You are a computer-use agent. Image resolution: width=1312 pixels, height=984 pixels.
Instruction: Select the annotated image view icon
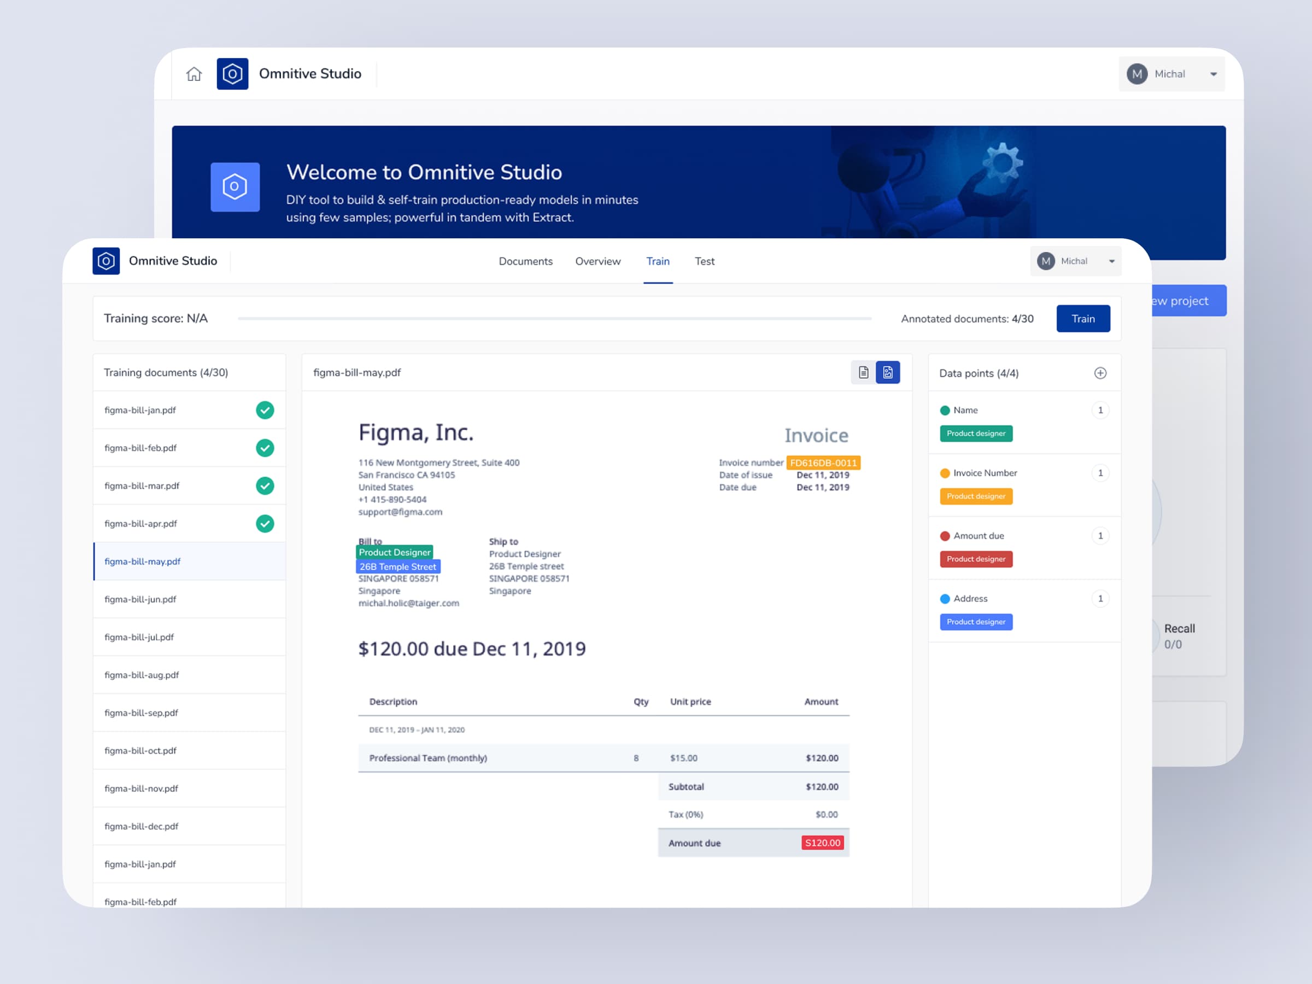click(x=888, y=372)
